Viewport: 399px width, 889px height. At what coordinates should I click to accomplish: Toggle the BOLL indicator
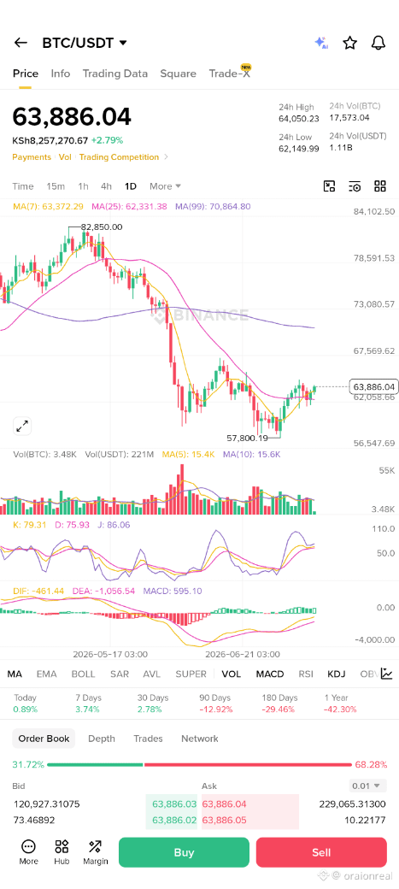84,674
